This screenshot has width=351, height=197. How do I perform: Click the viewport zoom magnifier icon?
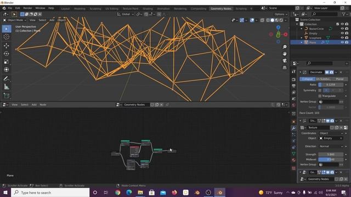pos(285,47)
